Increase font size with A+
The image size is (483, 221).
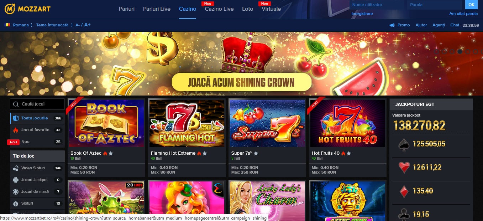click(x=87, y=25)
